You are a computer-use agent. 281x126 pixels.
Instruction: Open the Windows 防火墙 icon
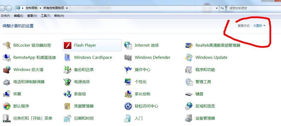click(7, 70)
